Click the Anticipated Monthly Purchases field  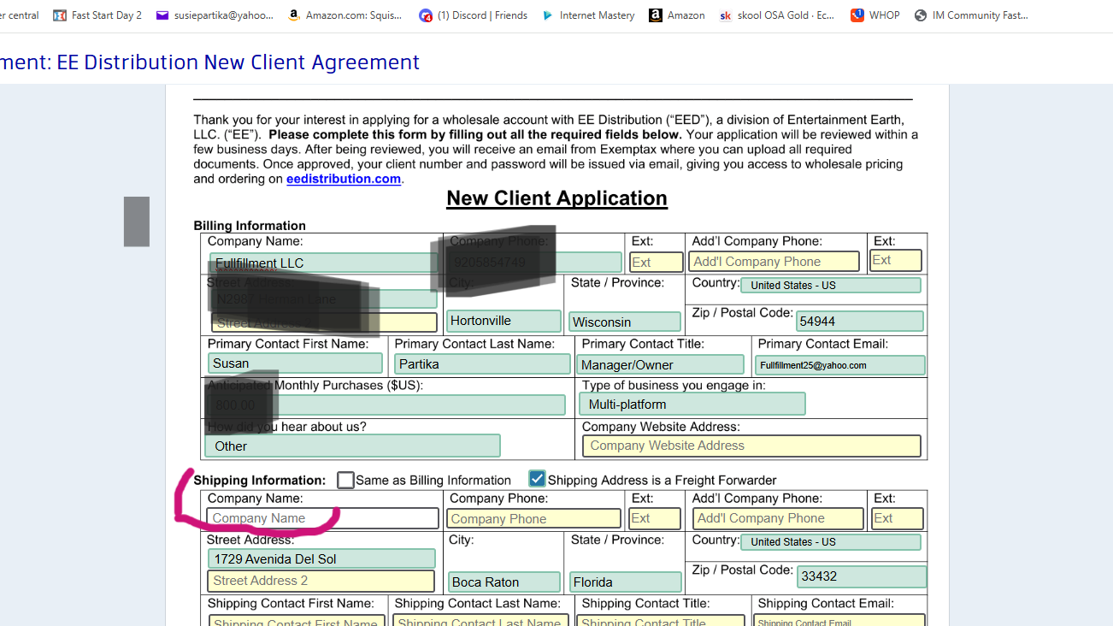point(386,405)
